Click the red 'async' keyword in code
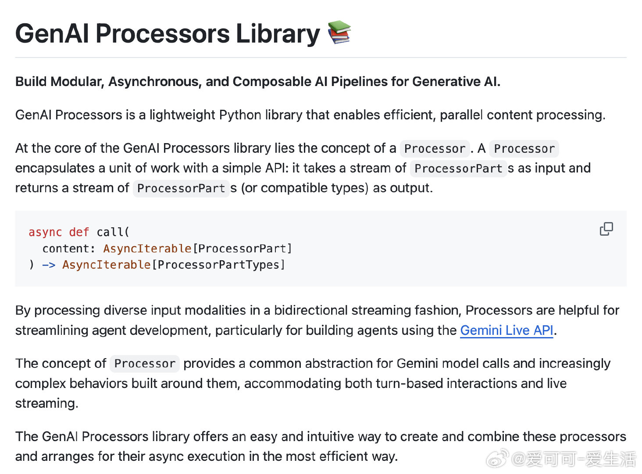This screenshot has width=642, height=474. tap(45, 232)
